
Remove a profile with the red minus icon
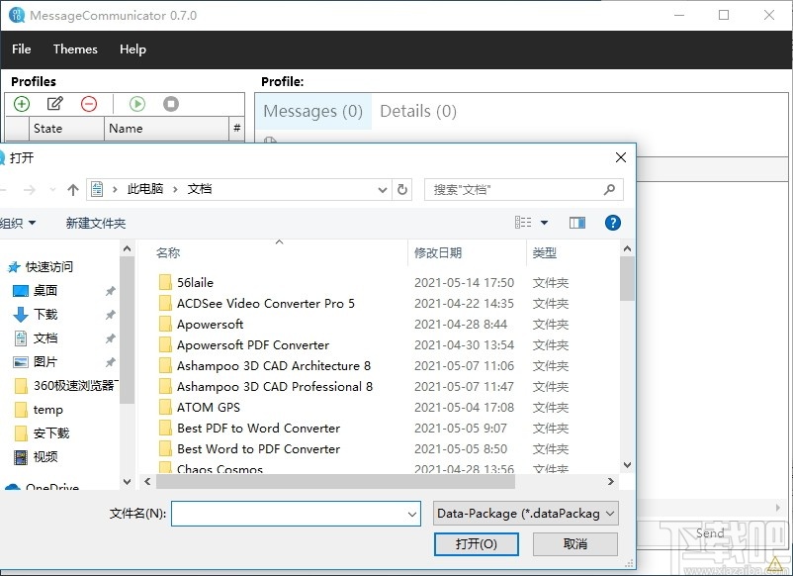[89, 103]
